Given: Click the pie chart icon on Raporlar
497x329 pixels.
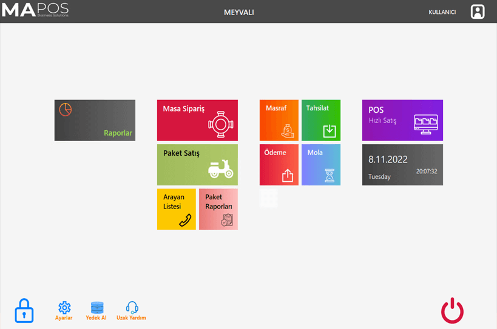Looking at the screenshot, I should coord(66,110).
